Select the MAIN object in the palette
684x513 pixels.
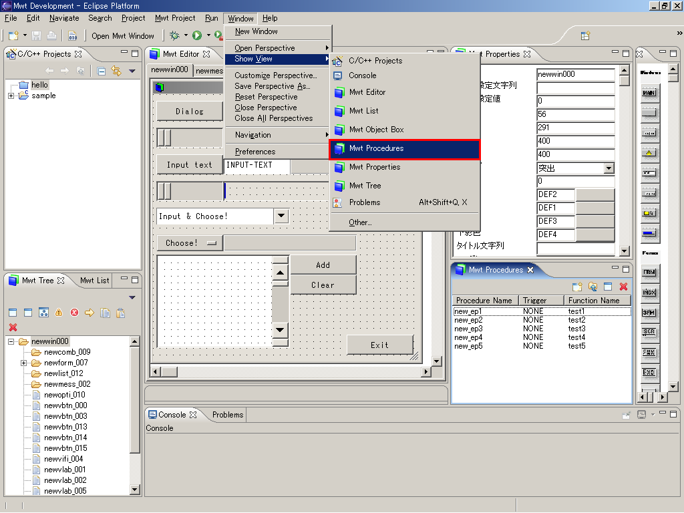(649, 92)
